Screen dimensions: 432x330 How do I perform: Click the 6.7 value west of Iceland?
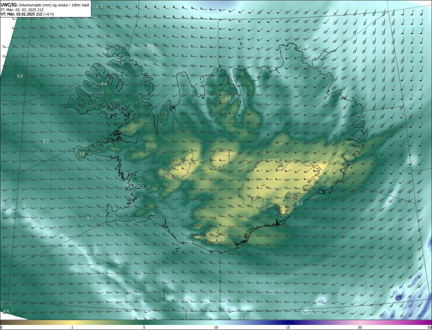coord(46,141)
